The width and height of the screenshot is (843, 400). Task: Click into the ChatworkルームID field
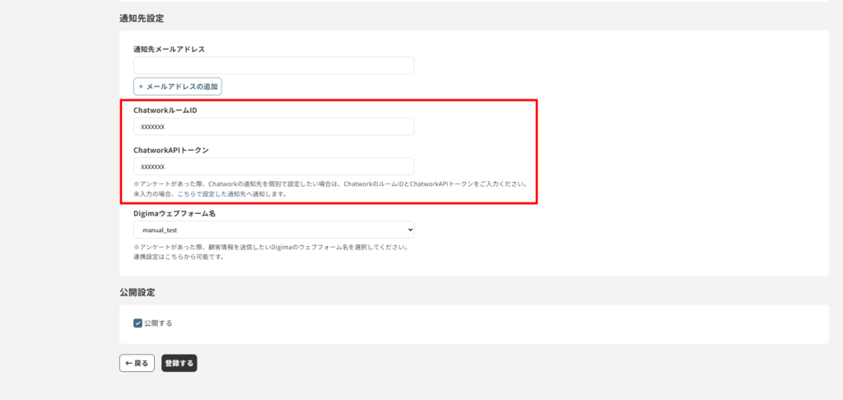click(x=273, y=127)
